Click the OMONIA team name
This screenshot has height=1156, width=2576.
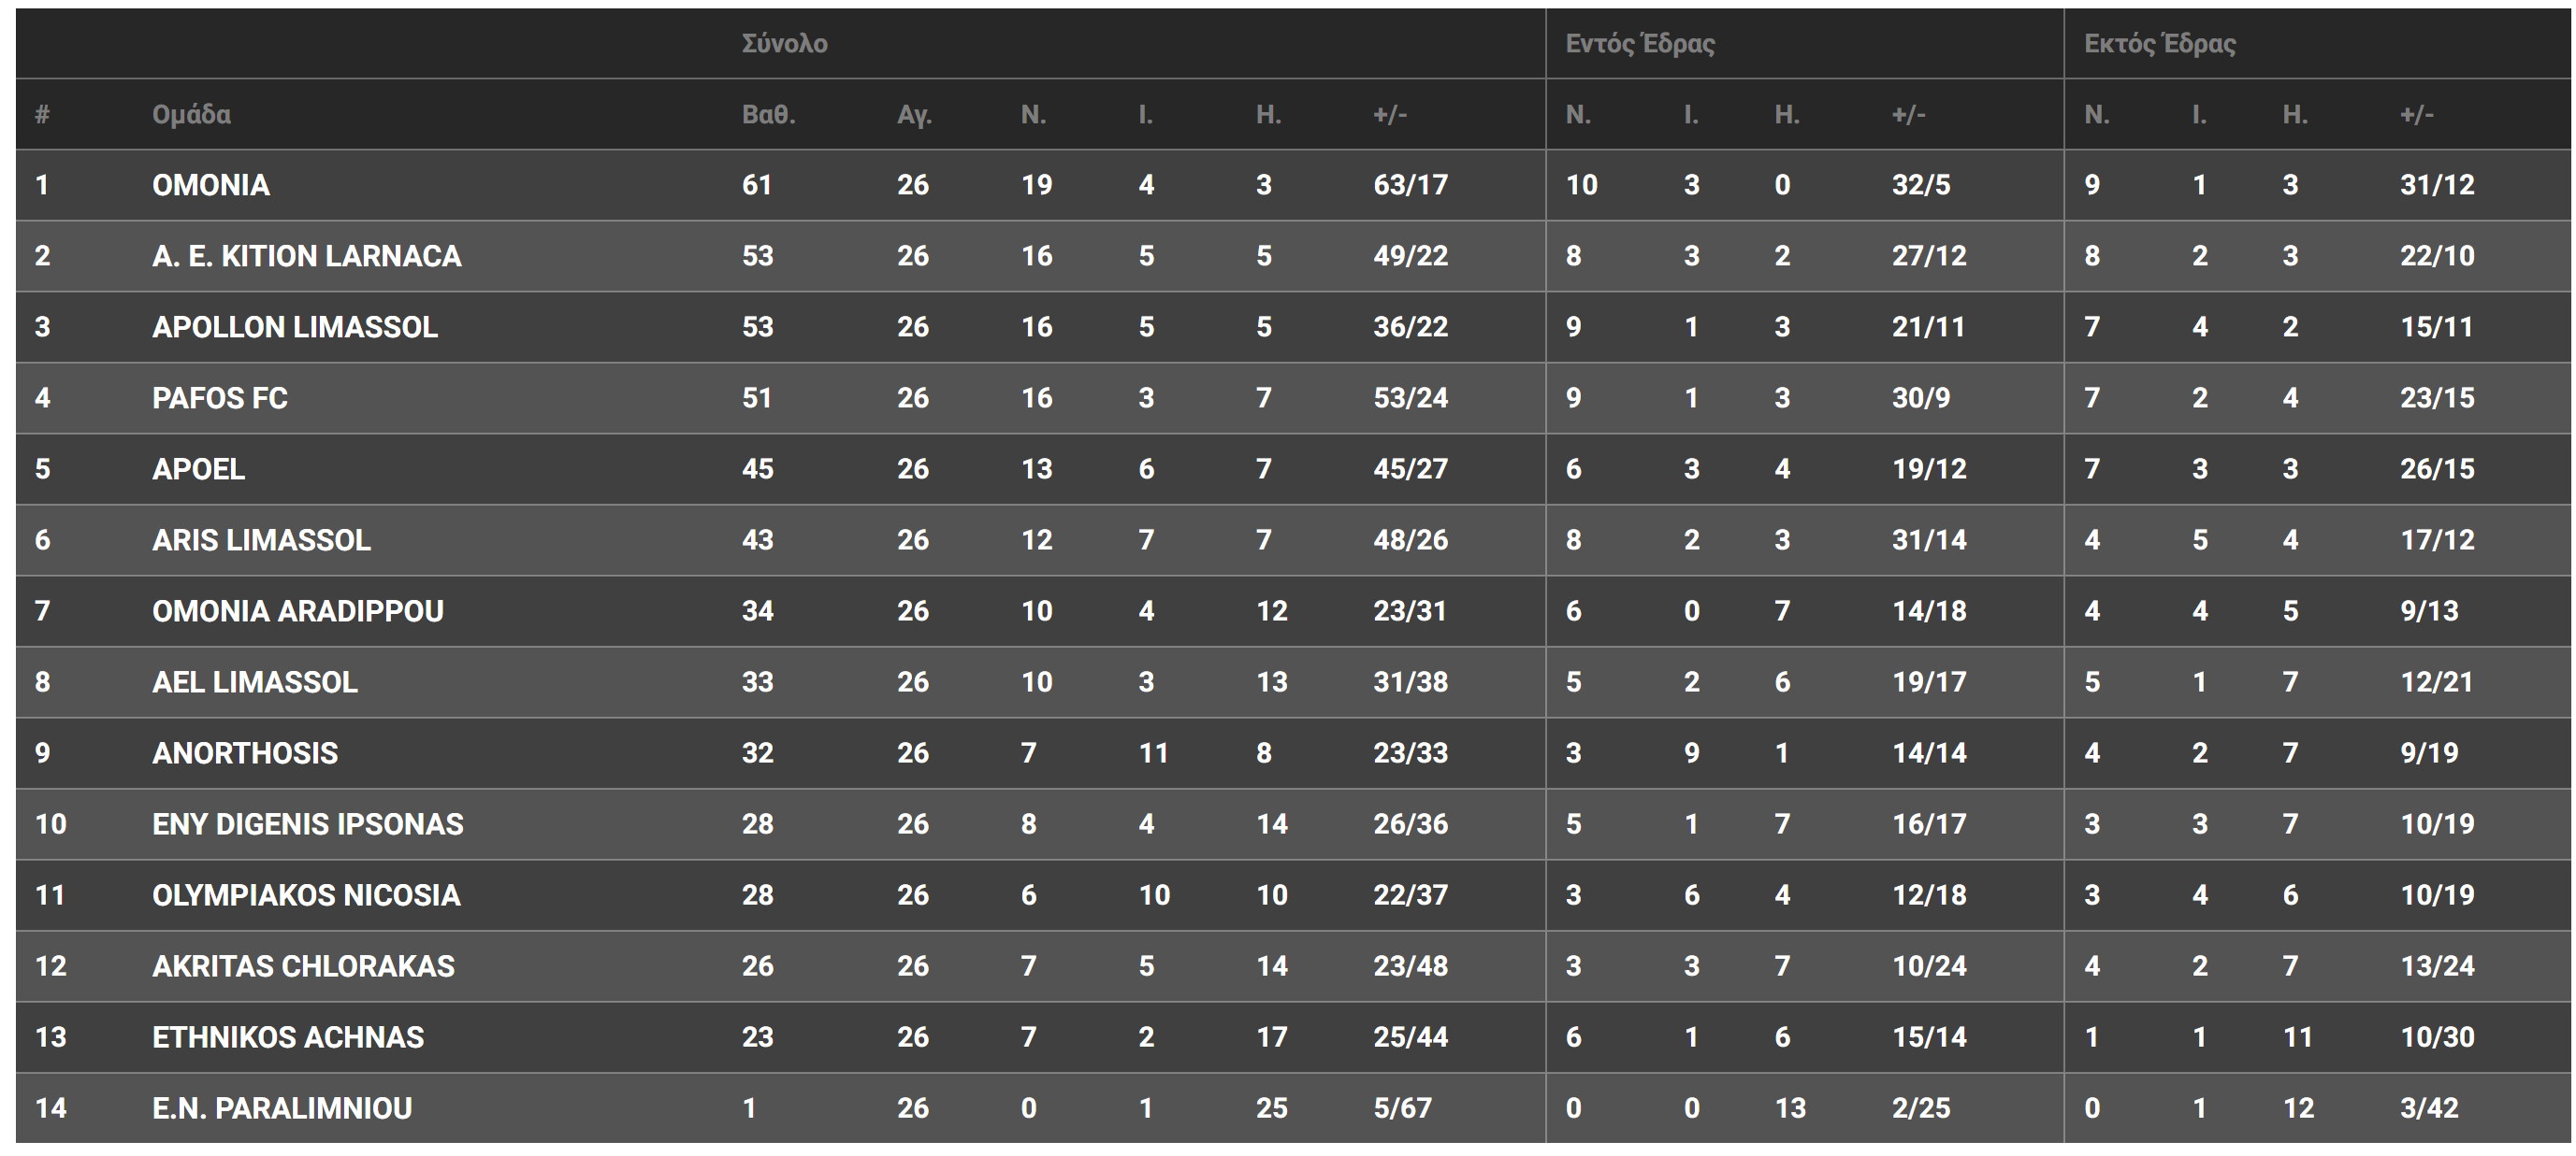point(211,185)
